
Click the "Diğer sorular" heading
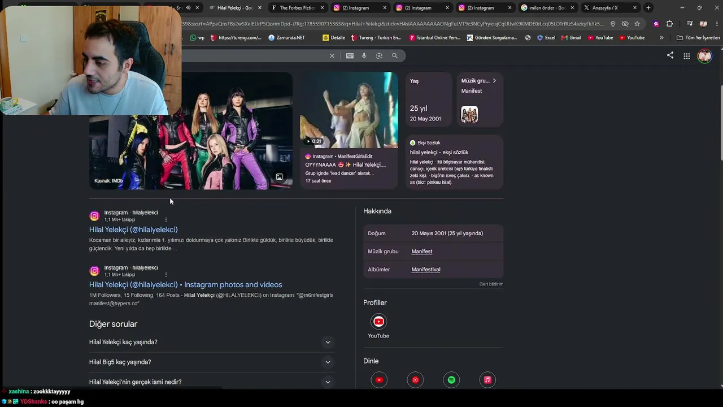coord(113,324)
